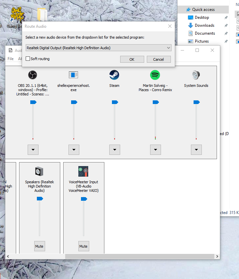The width and height of the screenshot is (239, 279).
Task: Open the dropdown arrow under System Sounds
Action: [x=196, y=150]
